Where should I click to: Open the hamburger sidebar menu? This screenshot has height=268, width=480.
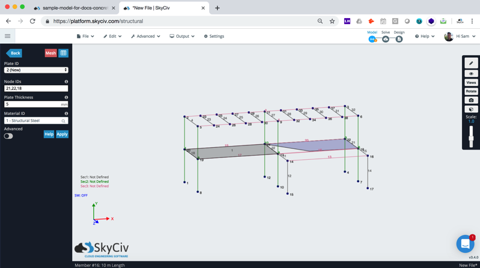8,36
